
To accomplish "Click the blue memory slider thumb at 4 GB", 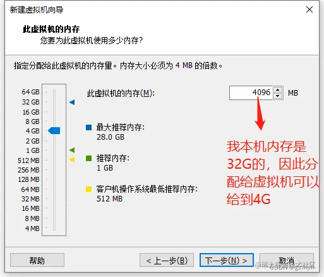I will 54,130.
